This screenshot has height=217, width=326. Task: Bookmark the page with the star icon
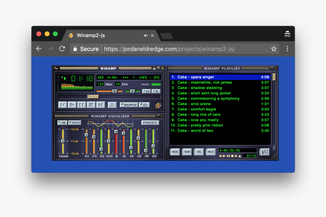[x=274, y=49]
